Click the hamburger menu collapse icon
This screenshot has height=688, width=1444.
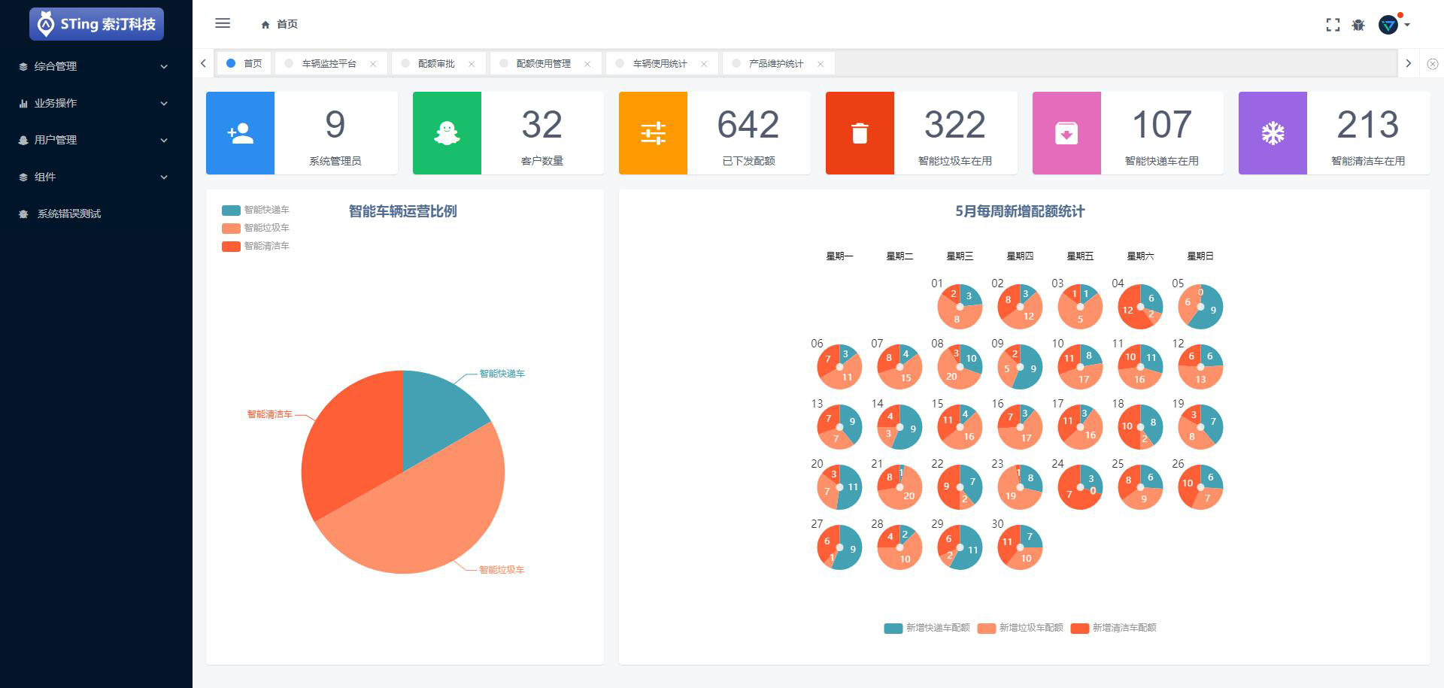pyautogui.click(x=223, y=23)
